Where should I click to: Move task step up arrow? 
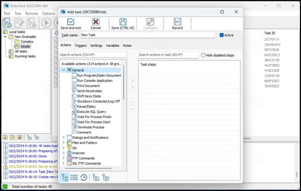coord(132,102)
